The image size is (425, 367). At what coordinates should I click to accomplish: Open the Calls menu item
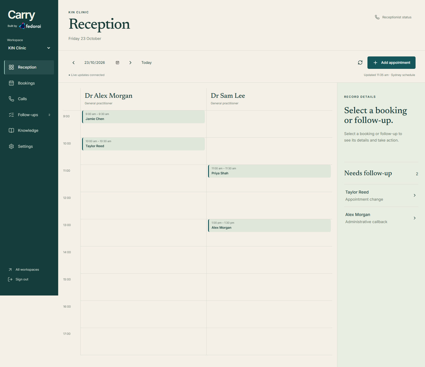coord(29,99)
